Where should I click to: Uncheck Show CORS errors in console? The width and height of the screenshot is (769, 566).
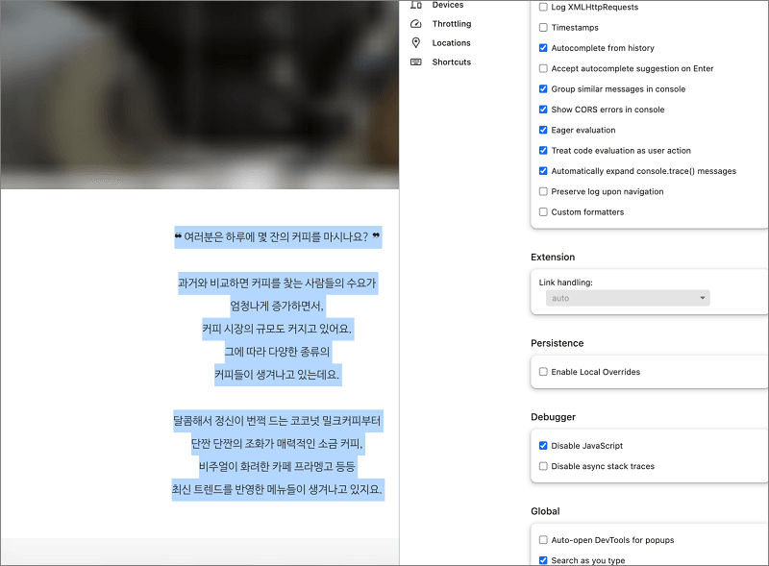point(543,110)
